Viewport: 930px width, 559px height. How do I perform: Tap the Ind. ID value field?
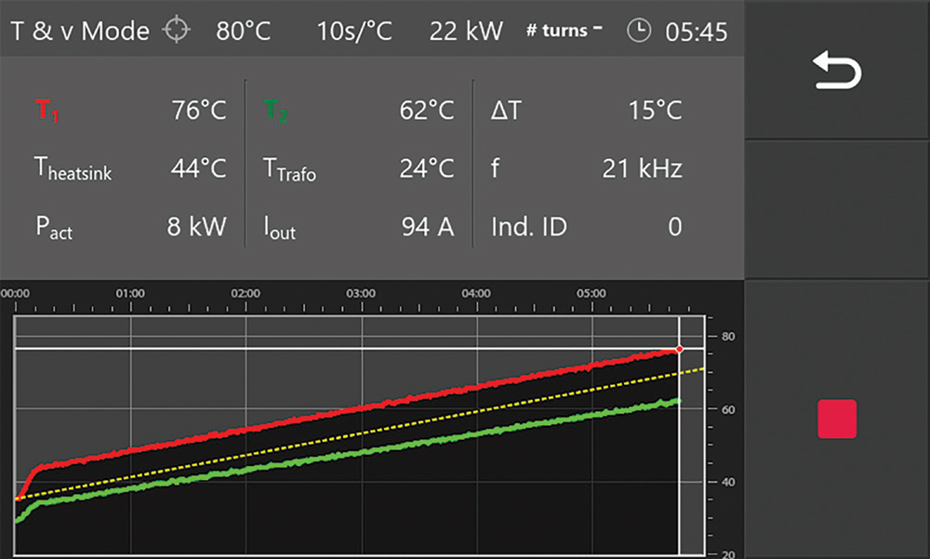click(x=674, y=226)
